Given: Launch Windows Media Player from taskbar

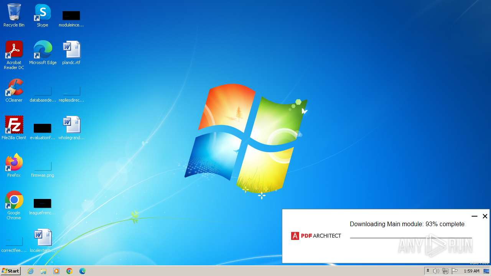Looking at the screenshot, I should 56,271.
